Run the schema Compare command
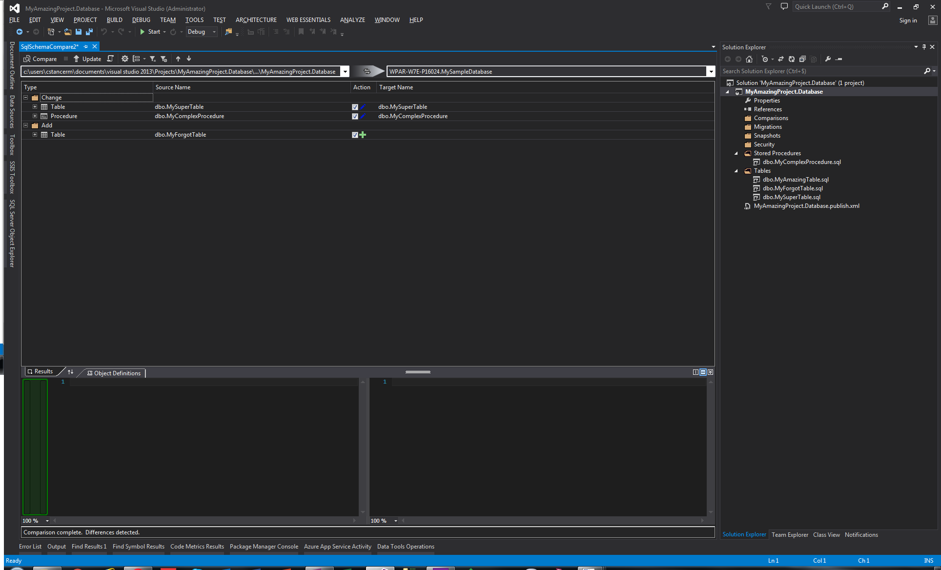This screenshot has width=941, height=570. pyautogui.click(x=41, y=59)
